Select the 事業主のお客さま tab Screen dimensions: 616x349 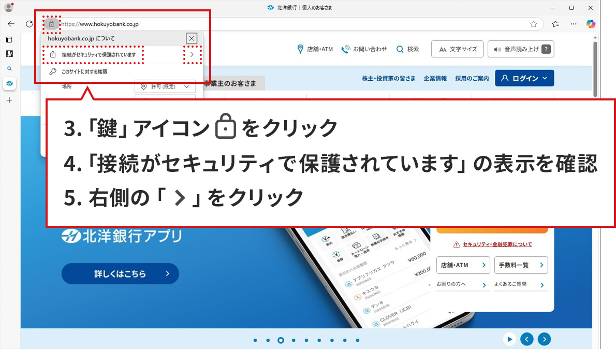pyautogui.click(x=234, y=83)
